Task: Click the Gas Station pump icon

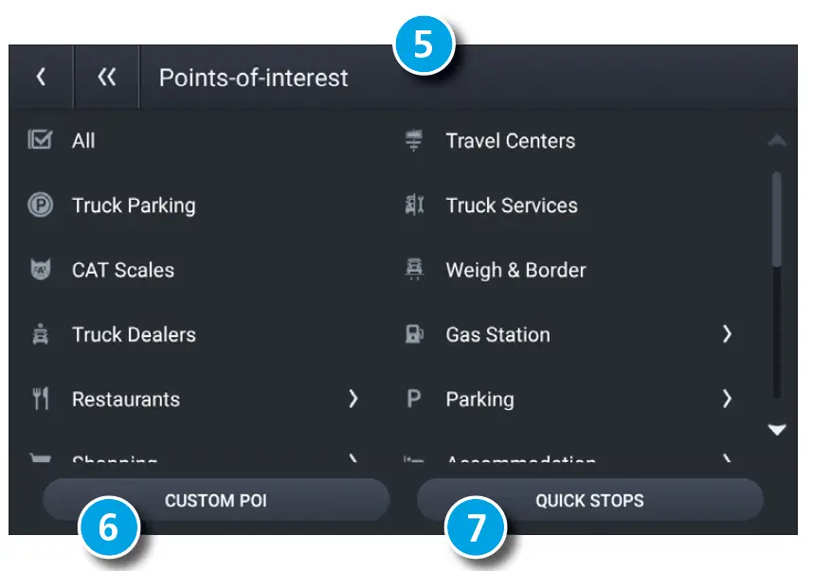Action: pos(413,334)
